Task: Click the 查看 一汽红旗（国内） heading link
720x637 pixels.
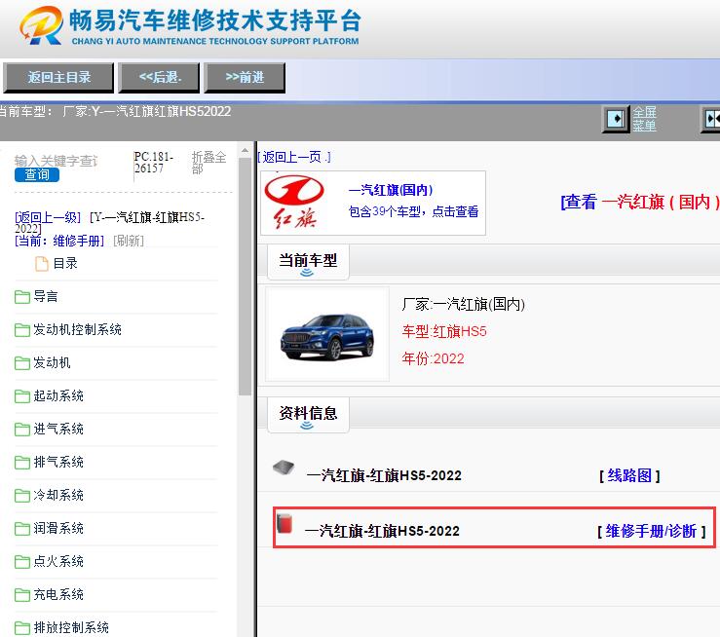Action: pyautogui.click(x=640, y=202)
